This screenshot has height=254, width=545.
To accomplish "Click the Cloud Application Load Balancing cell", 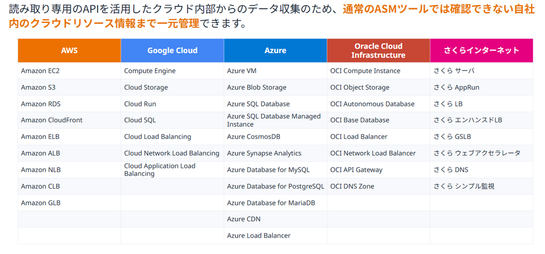I will [173, 170].
